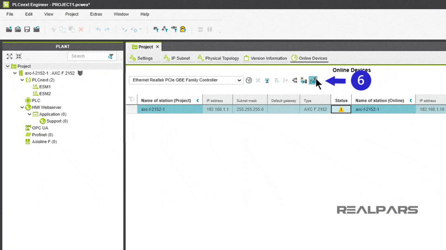This screenshot has height=250, width=446.
Task: Click the Copy icon in the toolbar
Action: (x=63, y=29)
